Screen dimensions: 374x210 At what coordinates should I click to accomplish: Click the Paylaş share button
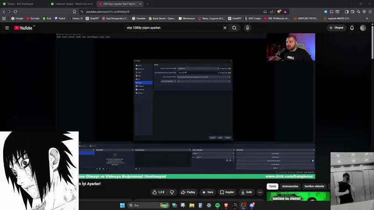(x=188, y=192)
